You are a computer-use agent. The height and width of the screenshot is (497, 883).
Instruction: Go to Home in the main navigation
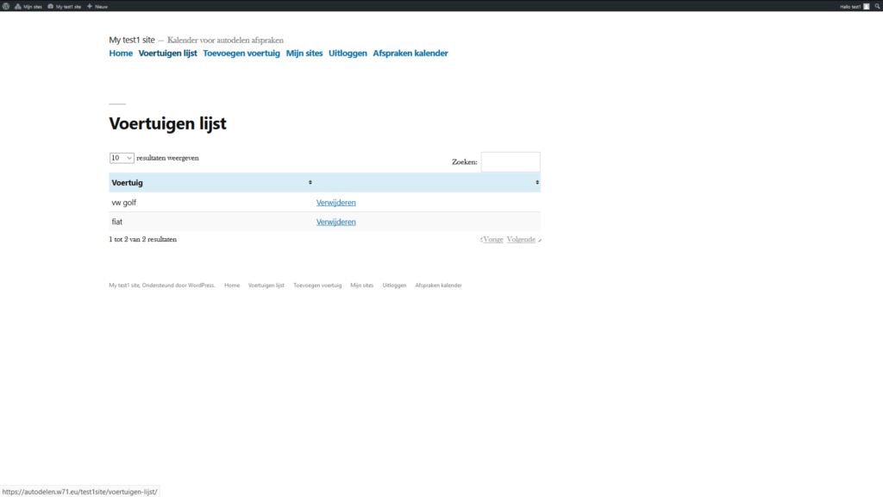pyautogui.click(x=121, y=53)
